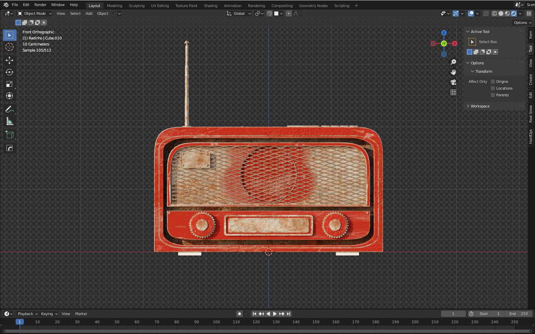Switch to the Shading workspace tab
The width and height of the screenshot is (535, 334).
pyautogui.click(x=210, y=6)
